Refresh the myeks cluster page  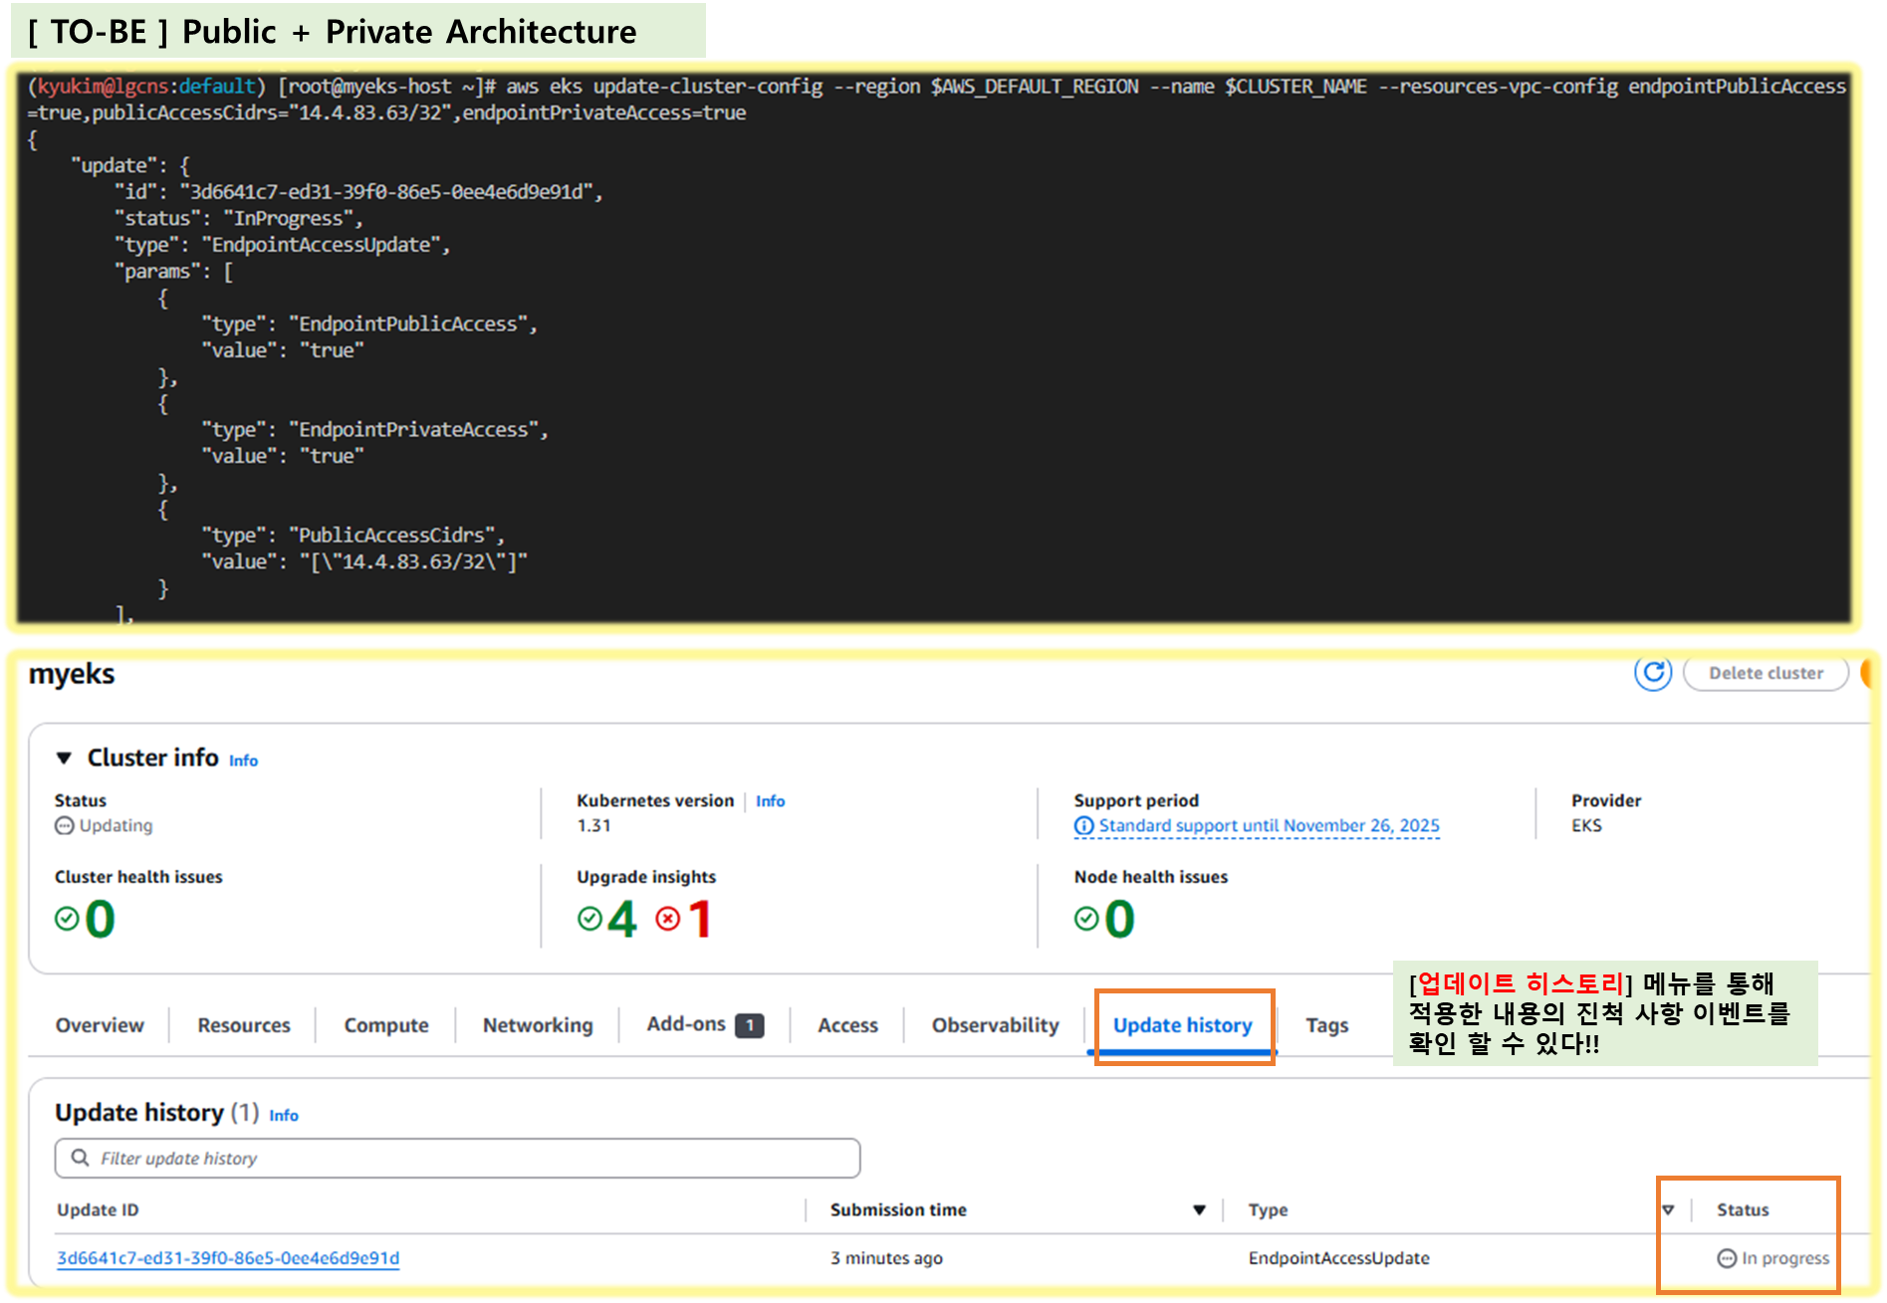(1652, 673)
